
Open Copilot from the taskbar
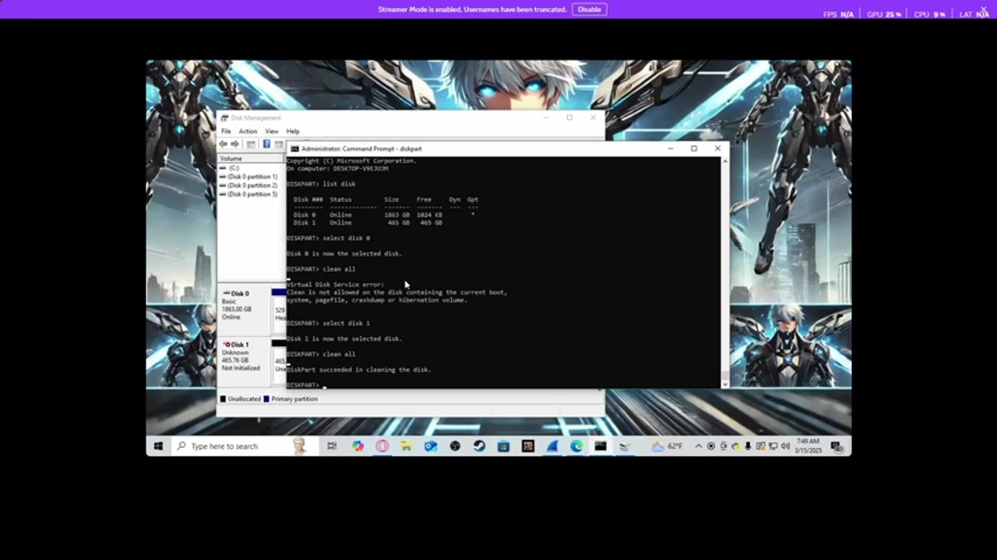(x=358, y=446)
